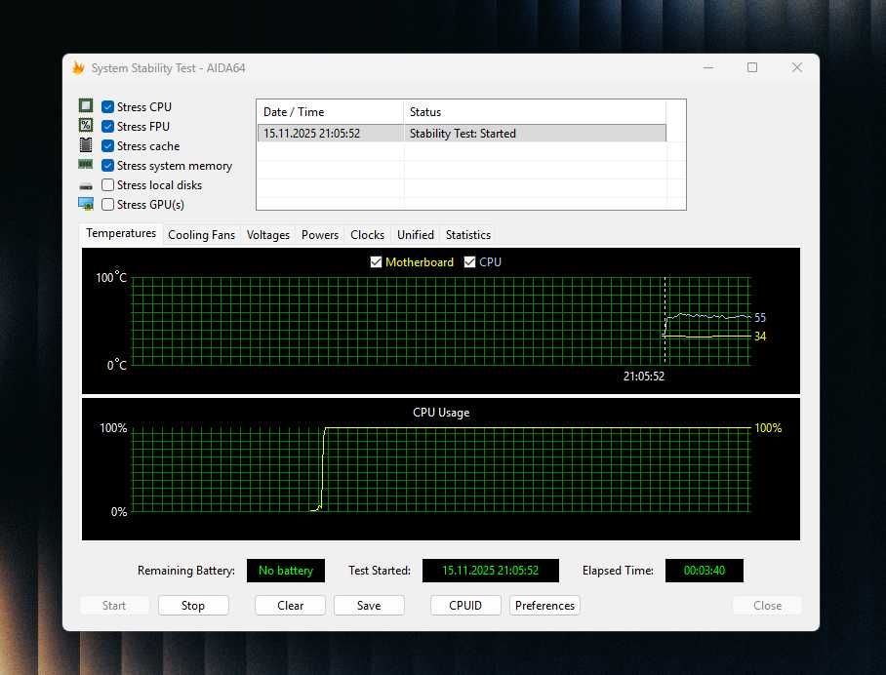Click the Clear button
Viewport: 886px width, 675px height.
[x=291, y=606]
